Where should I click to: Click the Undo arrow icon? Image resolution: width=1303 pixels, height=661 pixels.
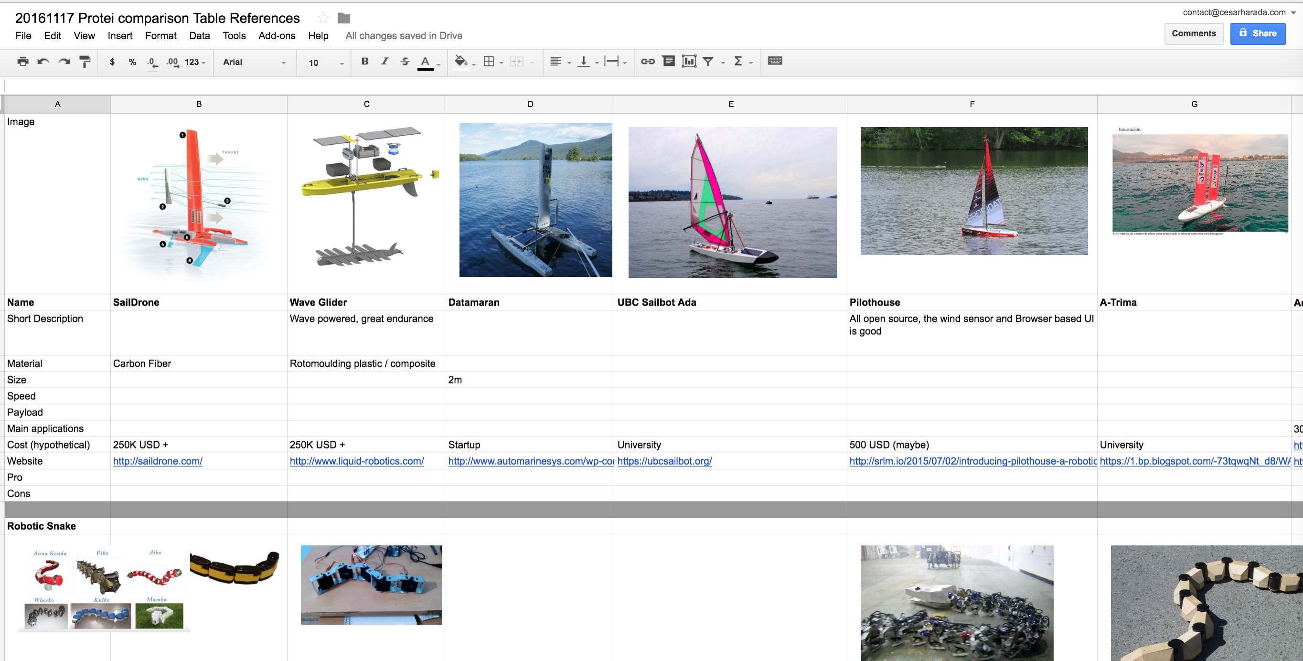click(43, 62)
